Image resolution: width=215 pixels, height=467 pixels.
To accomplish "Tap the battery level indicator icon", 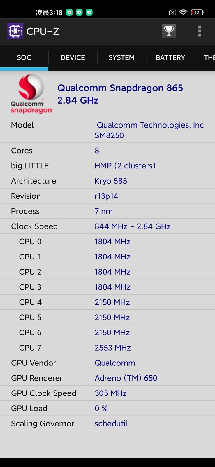I will [197, 12].
